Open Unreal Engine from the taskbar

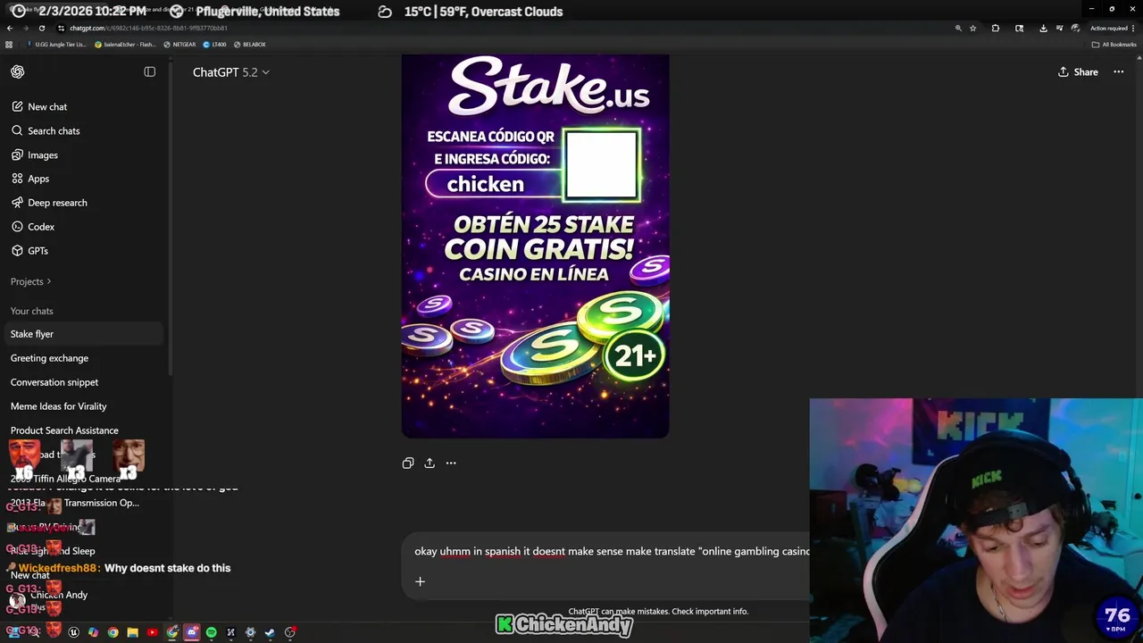coord(74,632)
